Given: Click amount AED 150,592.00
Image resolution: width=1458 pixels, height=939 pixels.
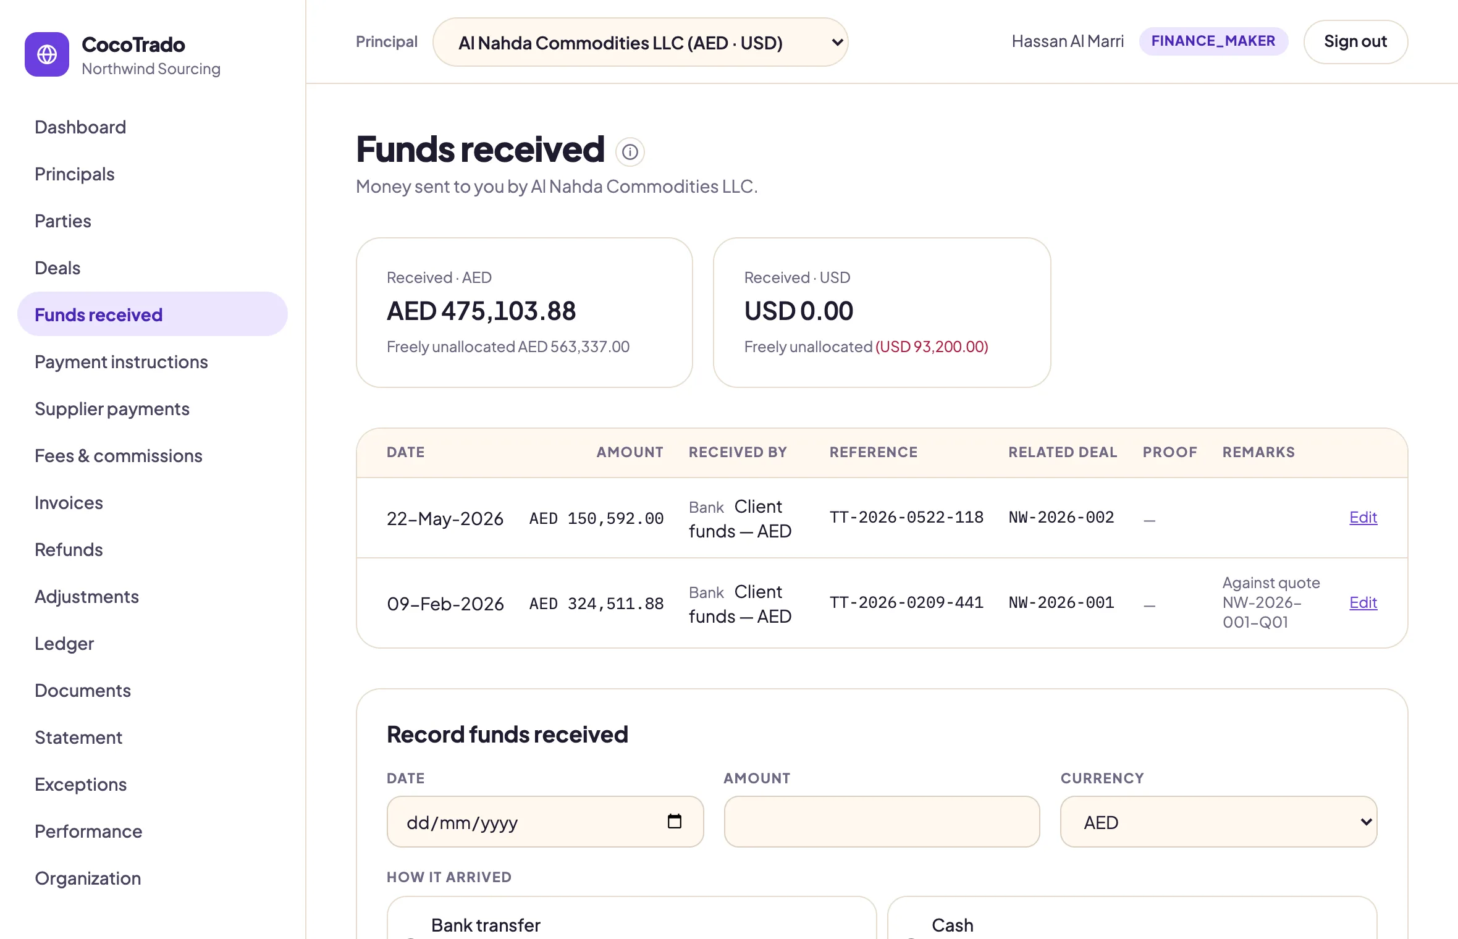Looking at the screenshot, I should tap(596, 518).
